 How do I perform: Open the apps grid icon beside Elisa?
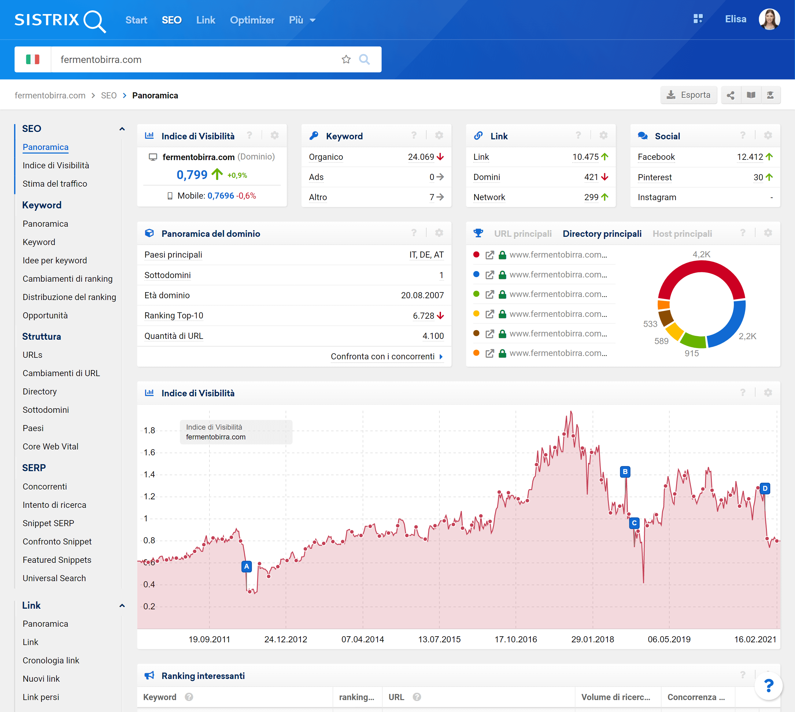click(698, 19)
